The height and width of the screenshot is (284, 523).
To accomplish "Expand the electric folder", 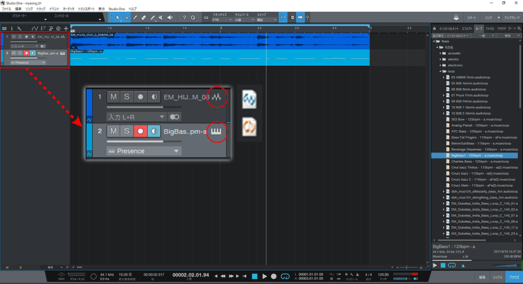I will pyautogui.click(x=440, y=59).
